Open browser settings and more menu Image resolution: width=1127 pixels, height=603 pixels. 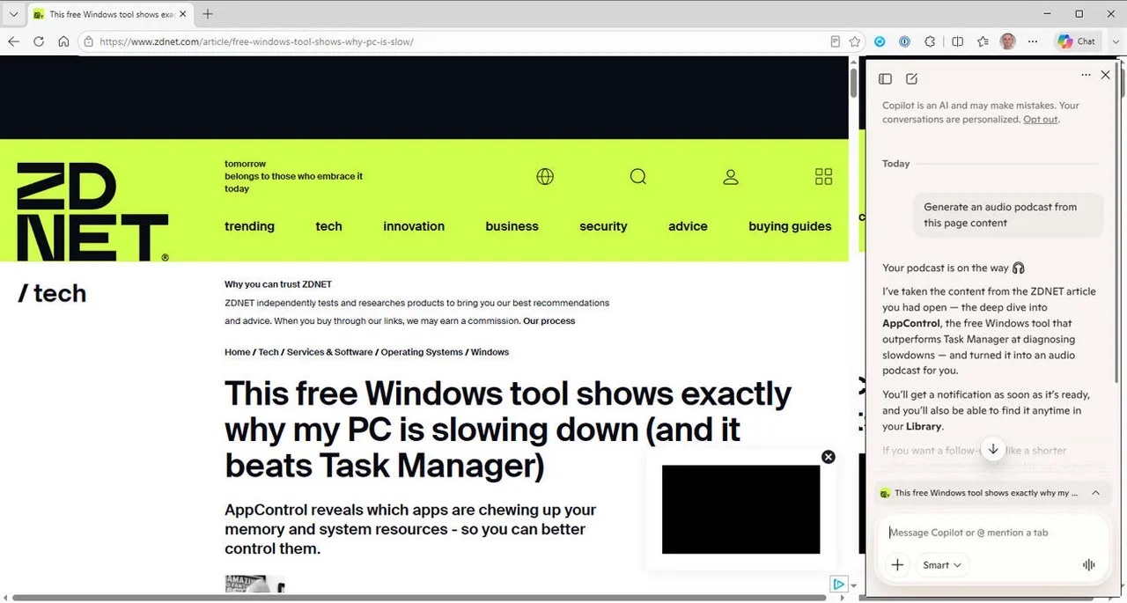point(1034,41)
